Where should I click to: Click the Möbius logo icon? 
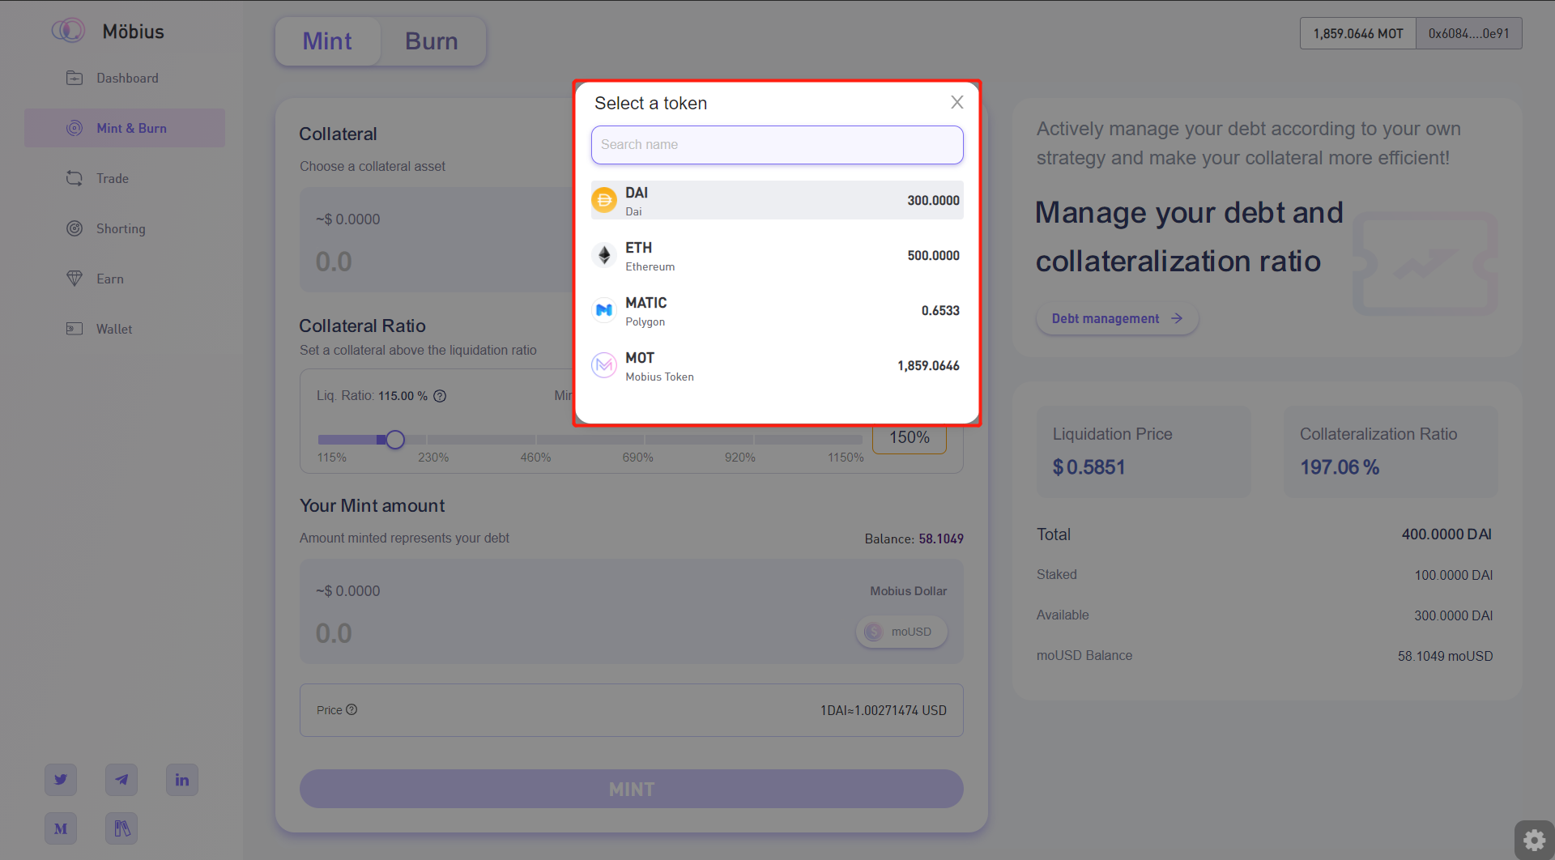click(68, 31)
